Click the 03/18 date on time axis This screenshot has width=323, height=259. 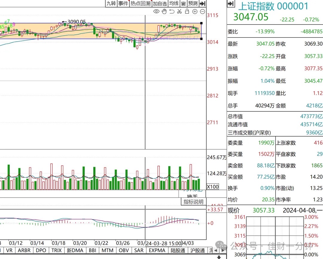[x=59, y=243]
